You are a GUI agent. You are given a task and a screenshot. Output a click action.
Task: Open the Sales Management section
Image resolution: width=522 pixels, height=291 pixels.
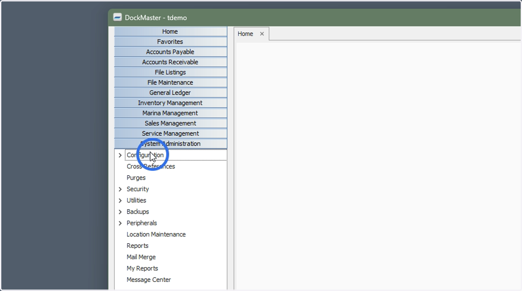pos(171,123)
